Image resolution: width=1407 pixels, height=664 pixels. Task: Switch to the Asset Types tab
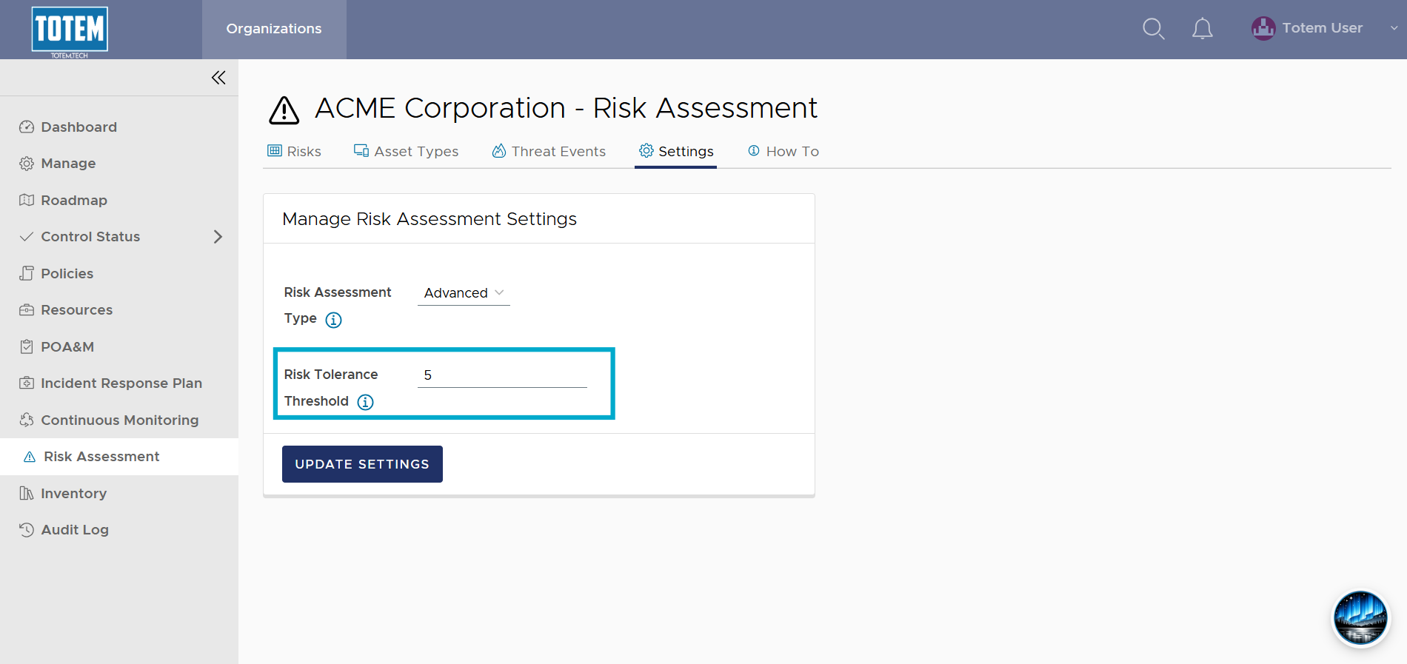point(406,151)
